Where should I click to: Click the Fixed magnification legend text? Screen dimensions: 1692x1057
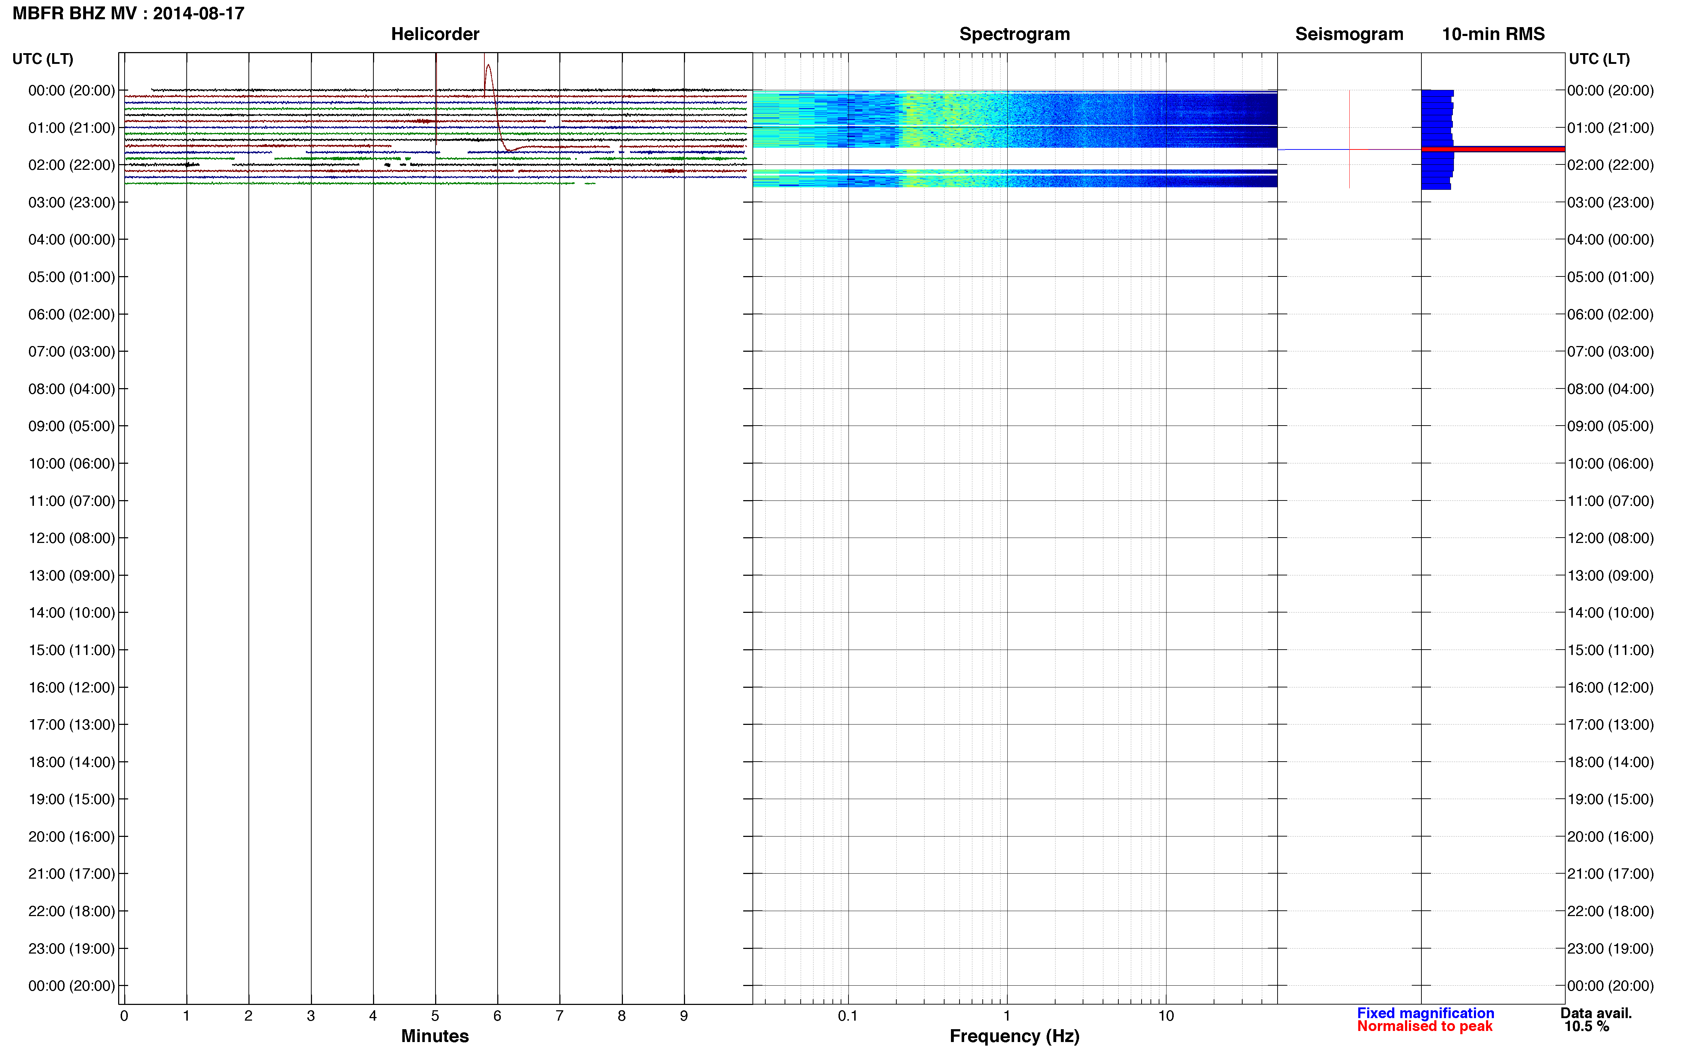1425,1013
